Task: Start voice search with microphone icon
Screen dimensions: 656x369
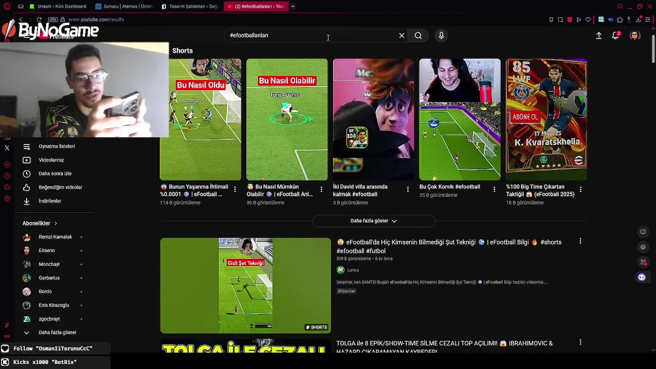Action: pos(441,35)
